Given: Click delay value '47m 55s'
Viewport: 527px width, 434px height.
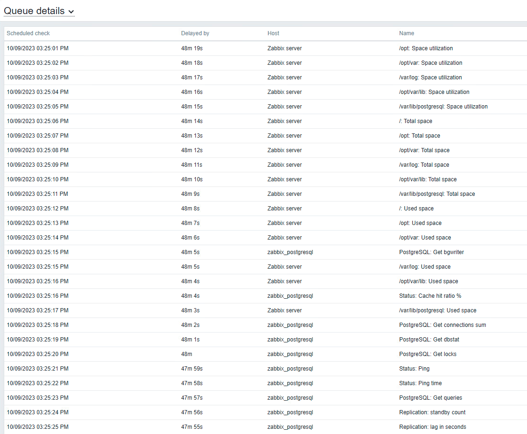Looking at the screenshot, I should [x=192, y=427].
